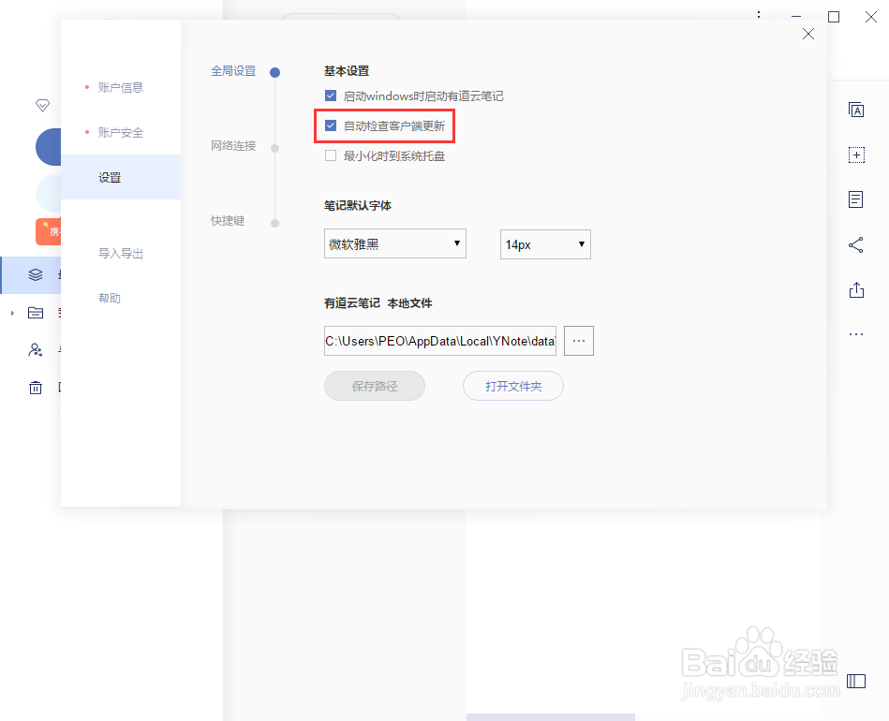
Task: Click the share icon on right toolbar
Action: point(855,245)
